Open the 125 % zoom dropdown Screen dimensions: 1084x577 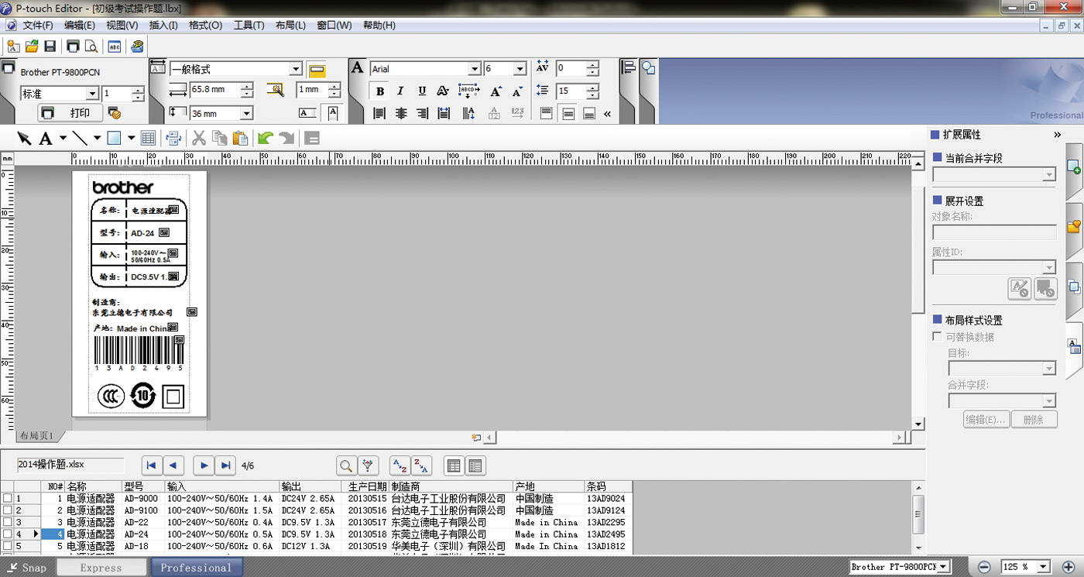pos(1044,567)
